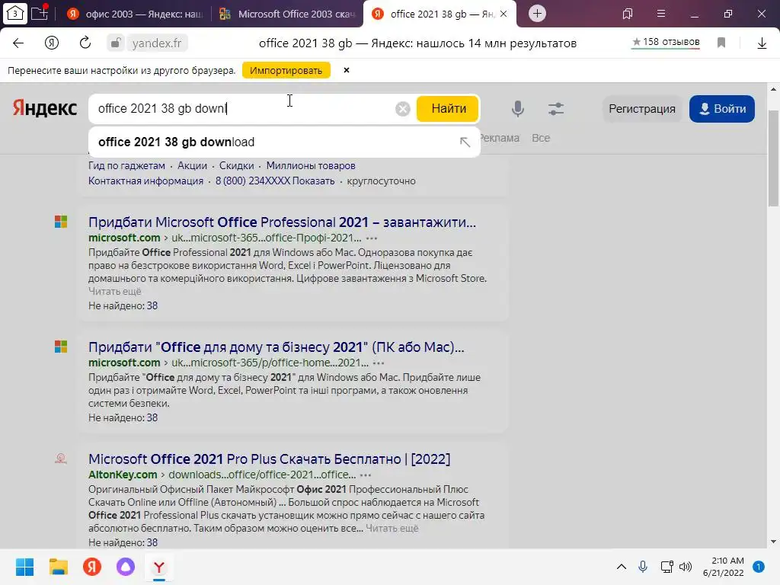
Task: Switch to the 'Microsoft Office 2003 скач' tab
Action: point(288,14)
